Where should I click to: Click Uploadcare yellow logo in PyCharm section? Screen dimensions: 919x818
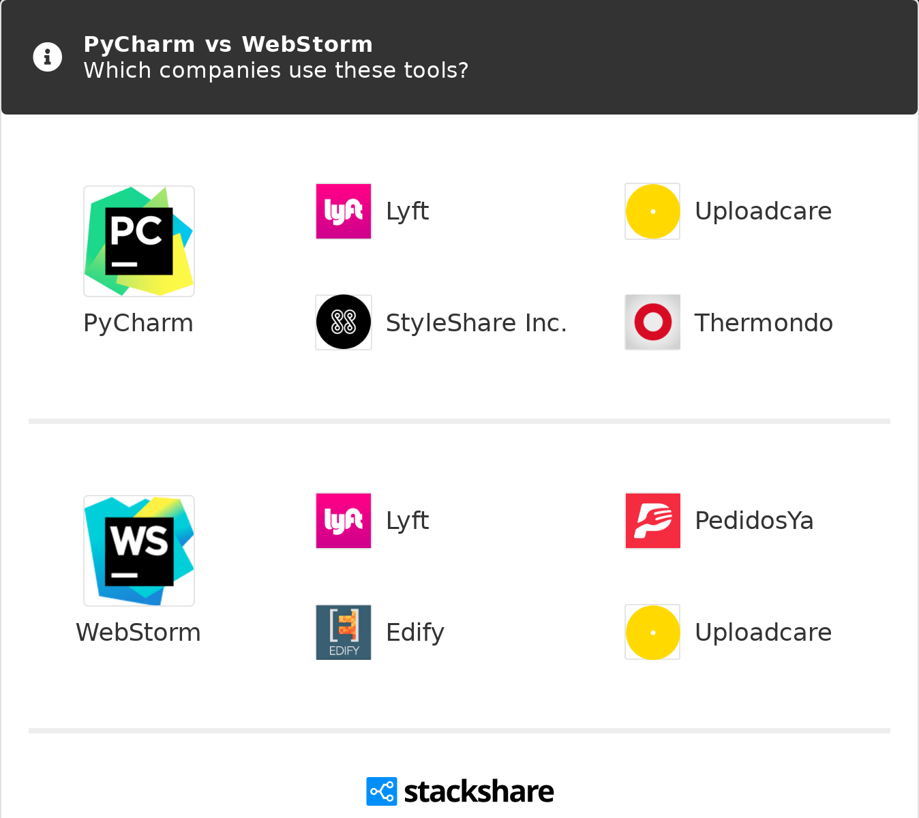tap(652, 211)
